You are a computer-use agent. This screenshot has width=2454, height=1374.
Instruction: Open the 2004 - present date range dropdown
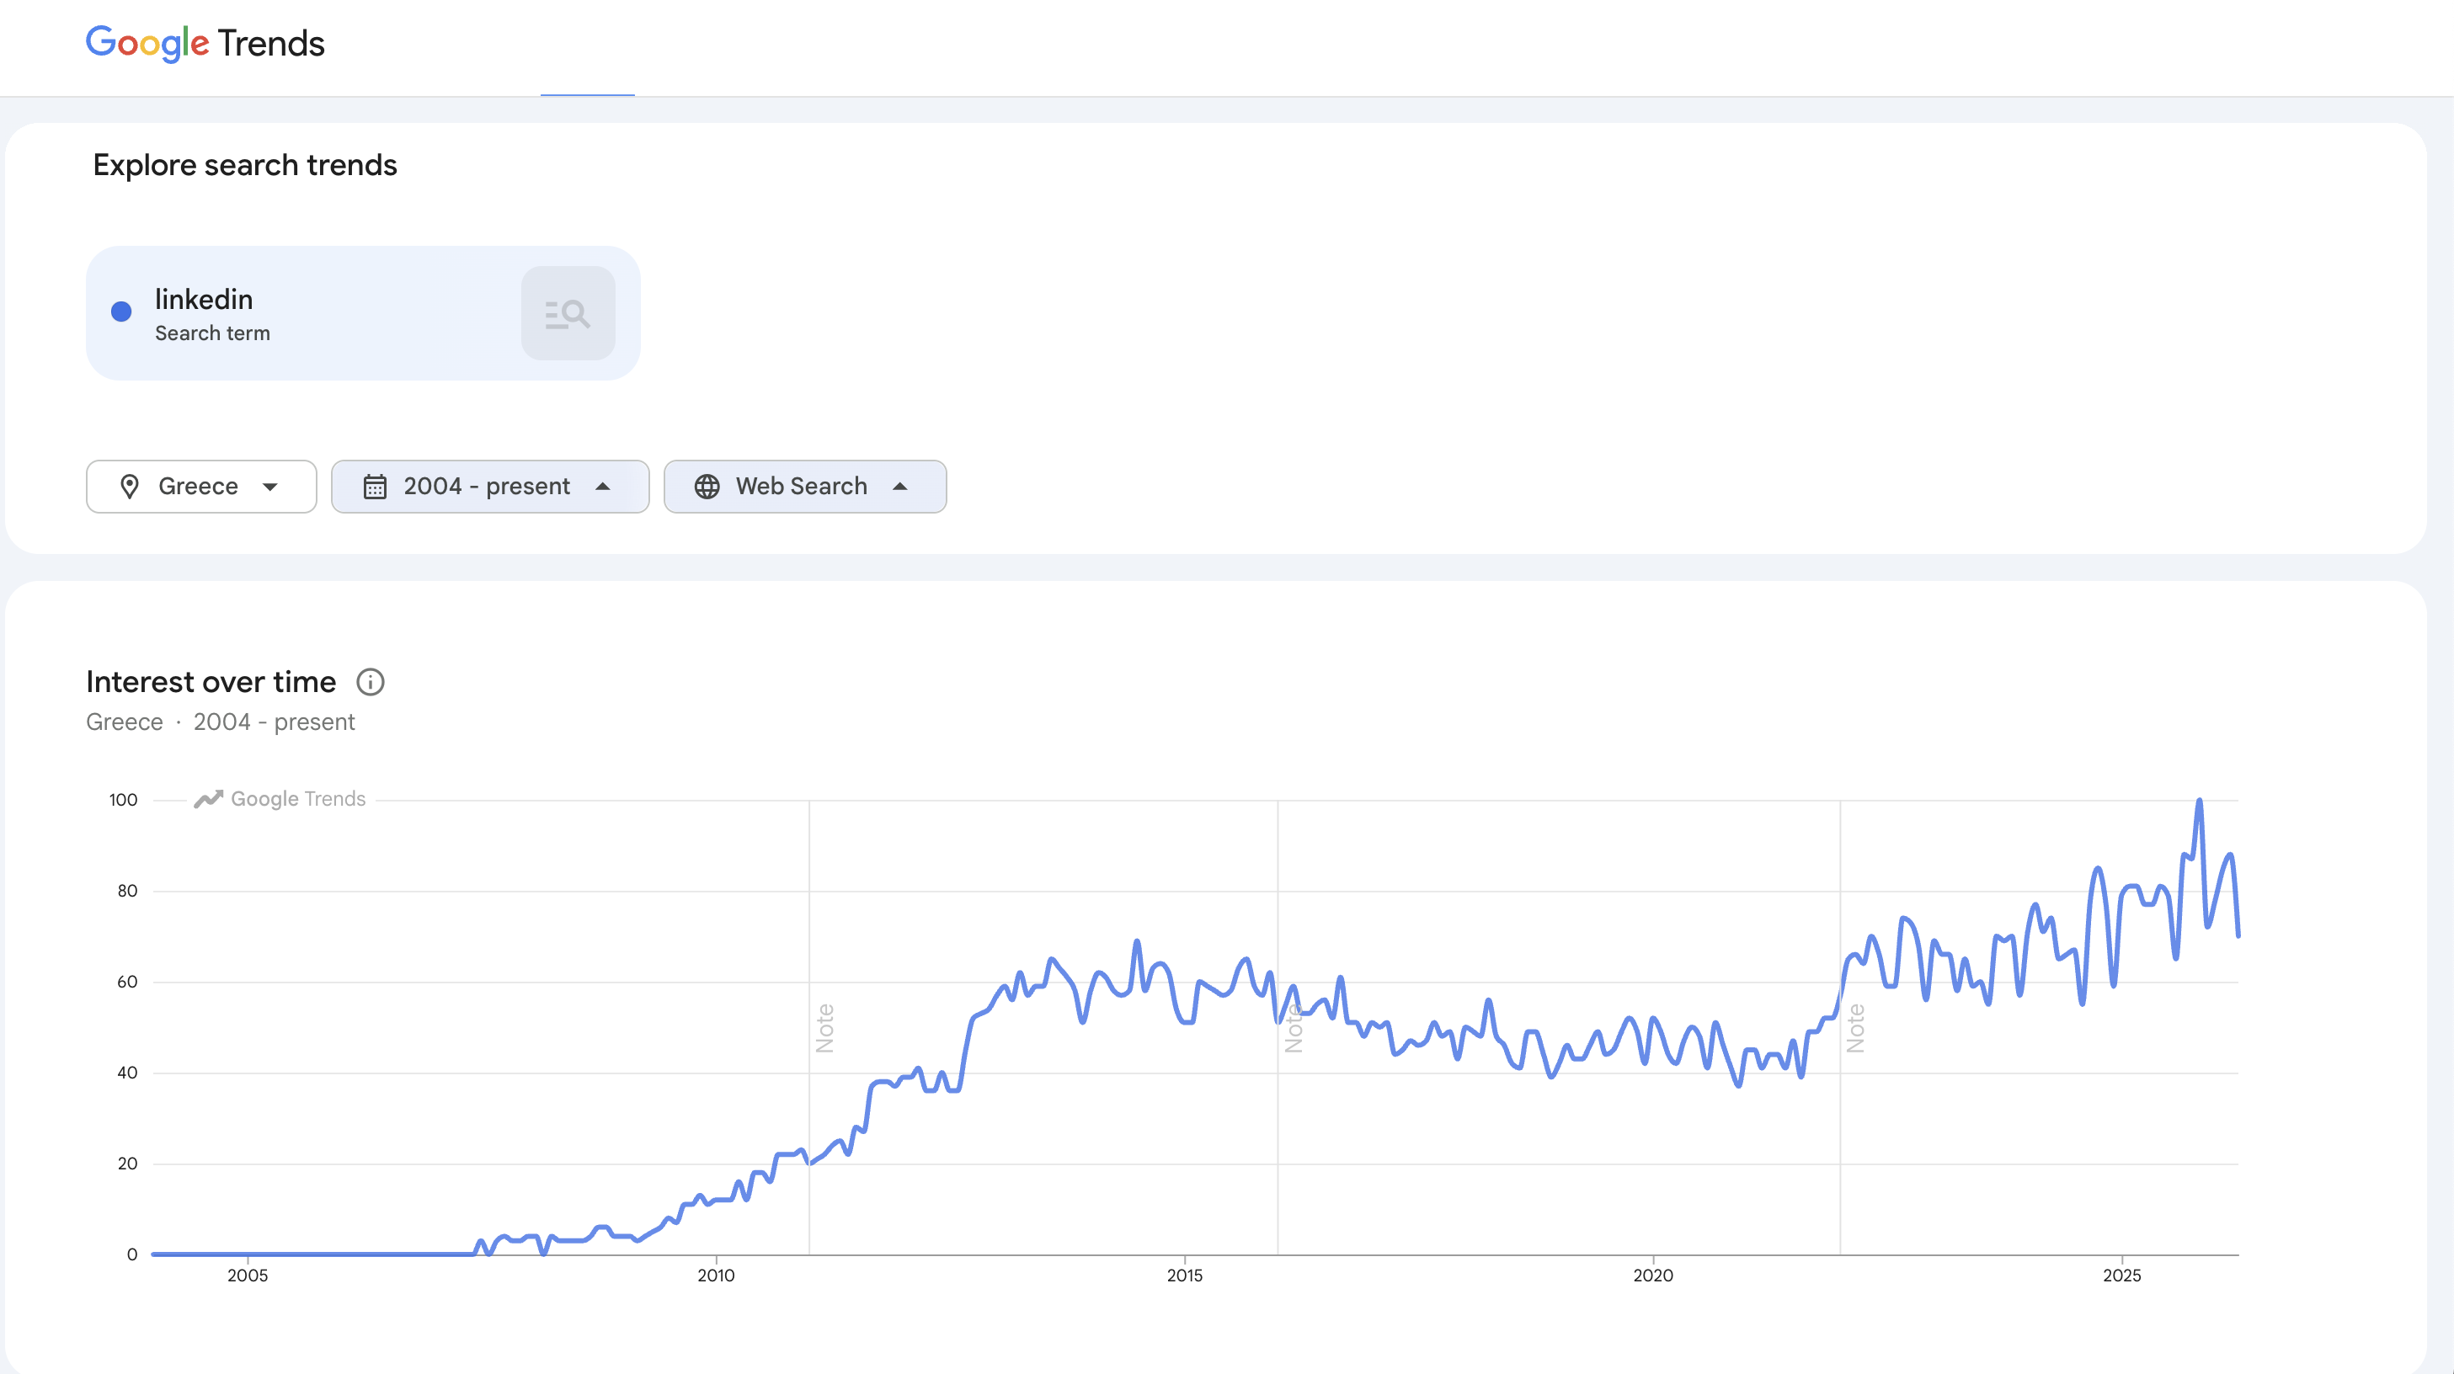[x=489, y=487]
